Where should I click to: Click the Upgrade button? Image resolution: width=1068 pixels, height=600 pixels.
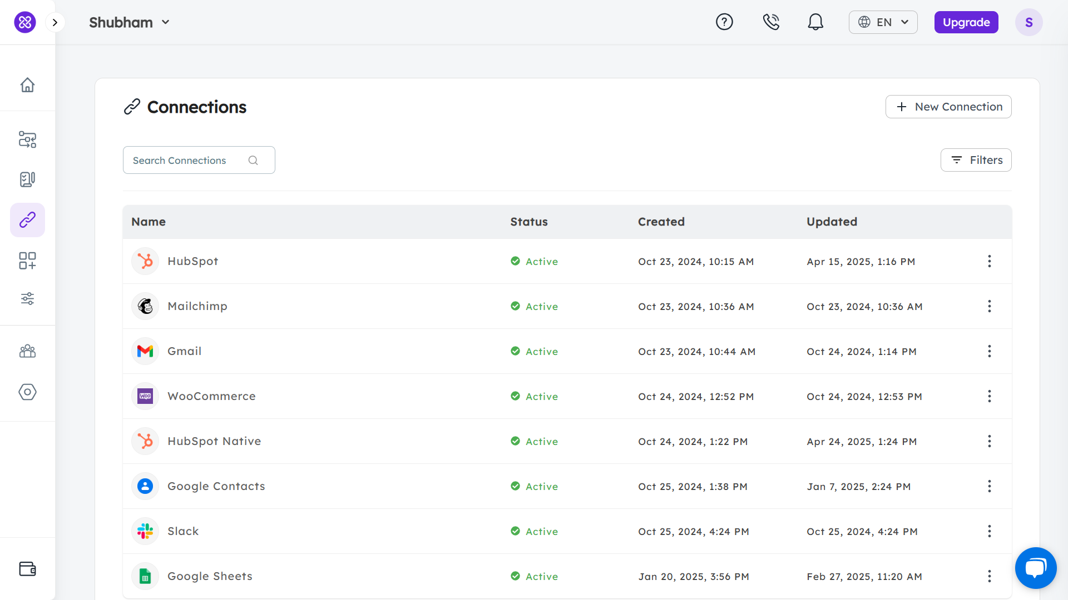966,22
